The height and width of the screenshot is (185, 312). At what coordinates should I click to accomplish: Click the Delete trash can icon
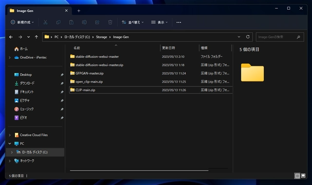tap(110, 22)
